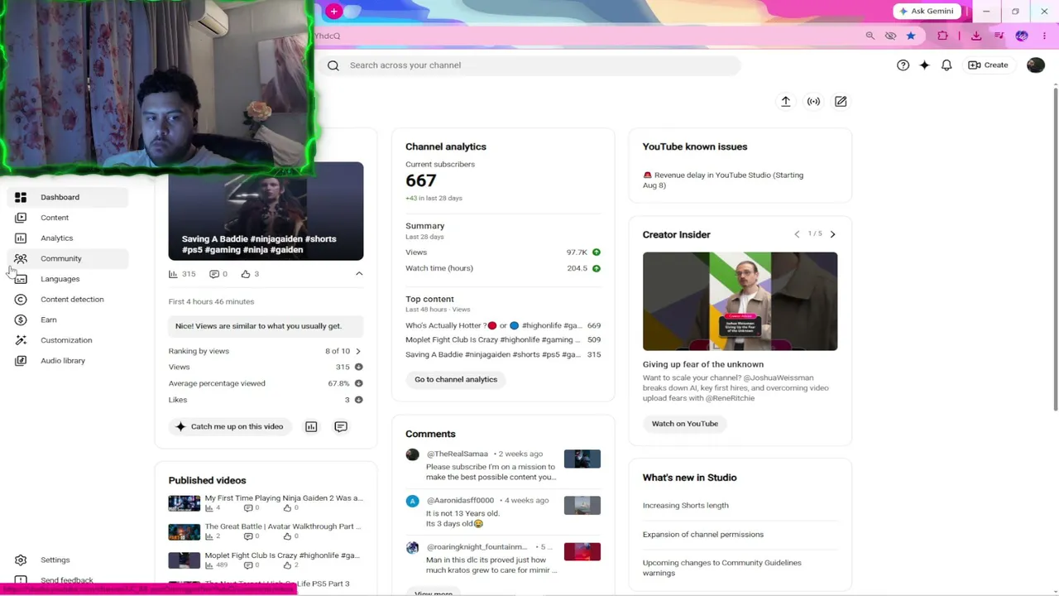Image resolution: width=1059 pixels, height=596 pixels.
Task: Click the upload videos arrow icon
Action: [786, 101]
